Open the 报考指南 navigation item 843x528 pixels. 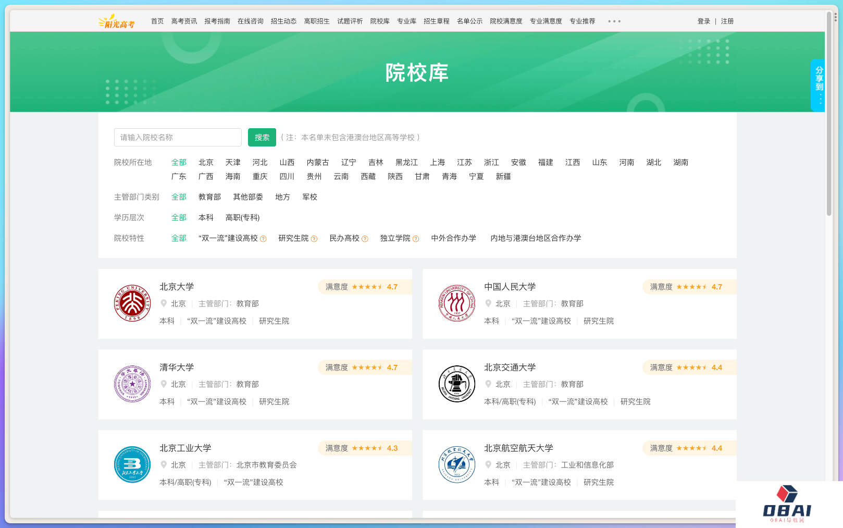(217, 21)
